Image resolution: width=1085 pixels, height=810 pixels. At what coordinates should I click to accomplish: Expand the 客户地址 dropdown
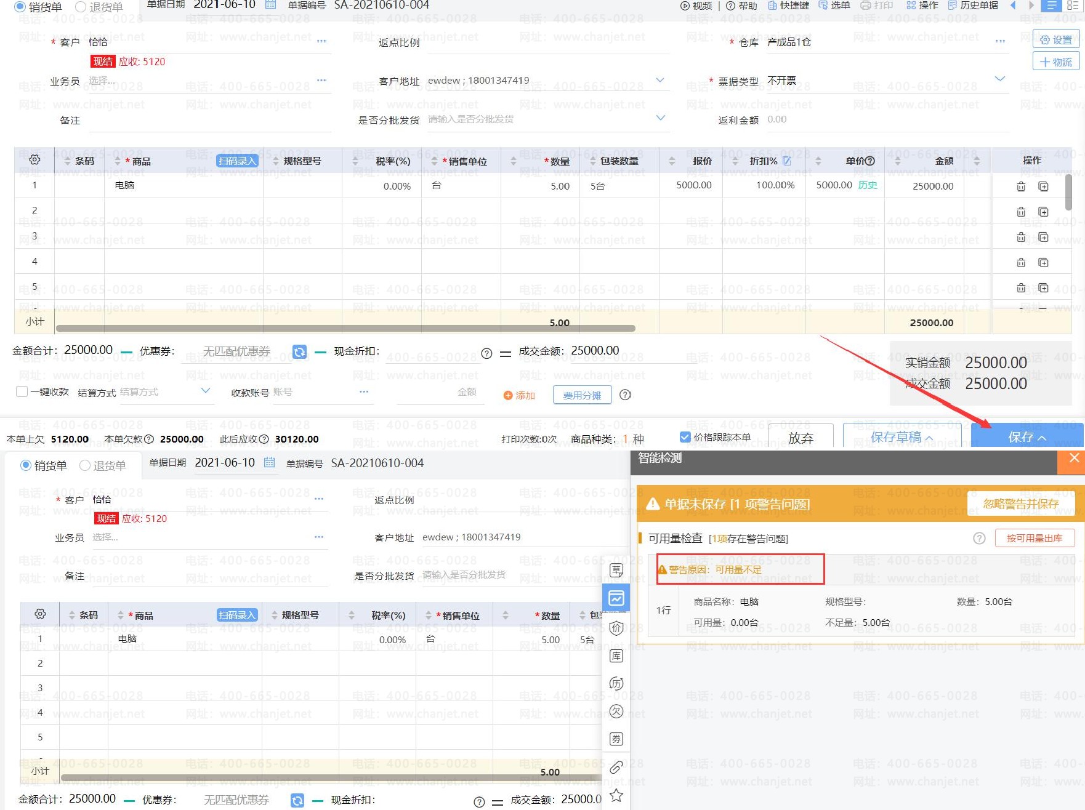[660, 80]
